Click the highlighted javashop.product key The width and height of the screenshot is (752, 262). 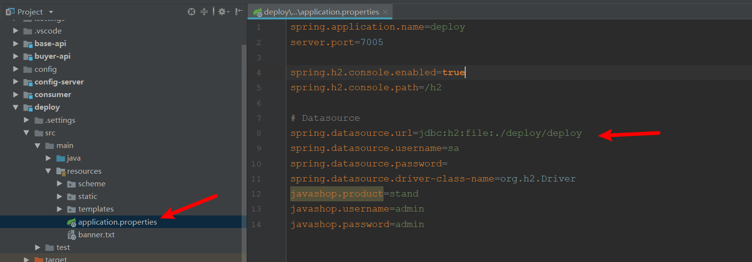coord(337,194)
